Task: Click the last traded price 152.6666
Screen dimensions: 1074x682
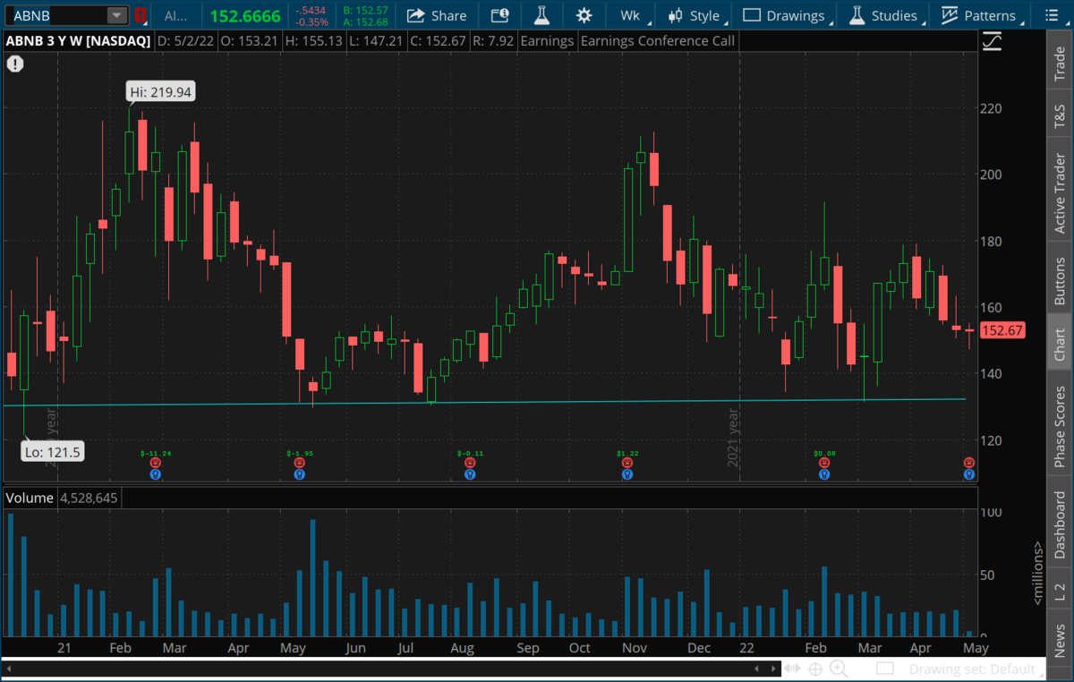Action: point(245,16)
